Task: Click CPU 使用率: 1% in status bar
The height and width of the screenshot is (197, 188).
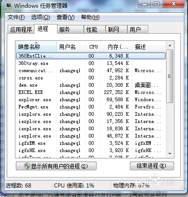Action: coord(74,185)
